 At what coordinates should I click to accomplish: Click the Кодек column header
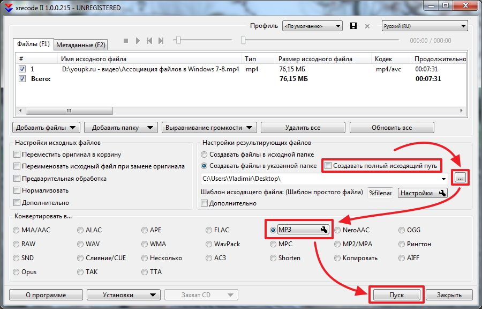(x=391, y=59)
